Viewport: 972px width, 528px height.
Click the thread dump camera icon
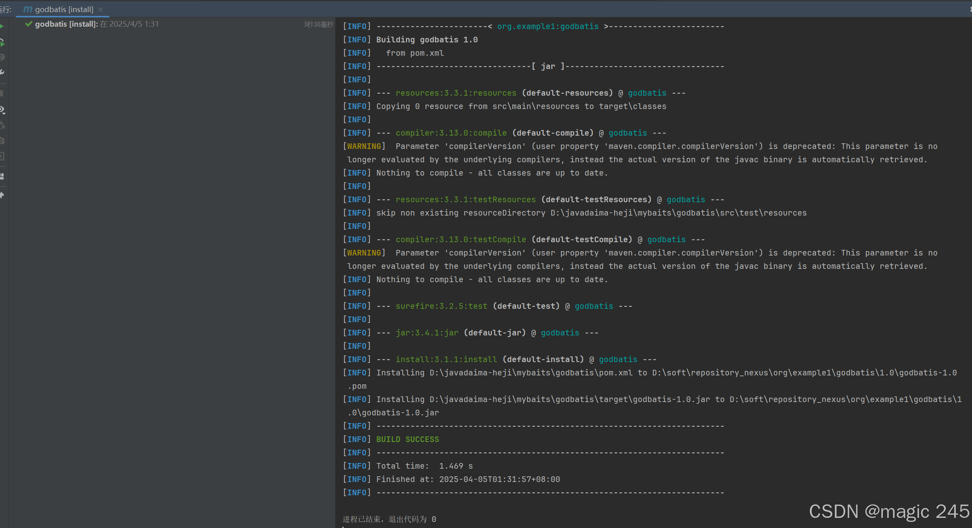tap(2, 141)
